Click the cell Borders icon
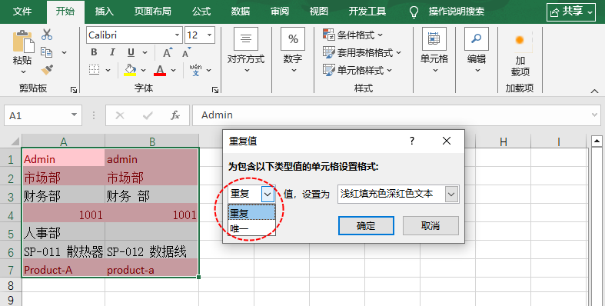This screenshot has width=605, height=306. tap(94, 70)
